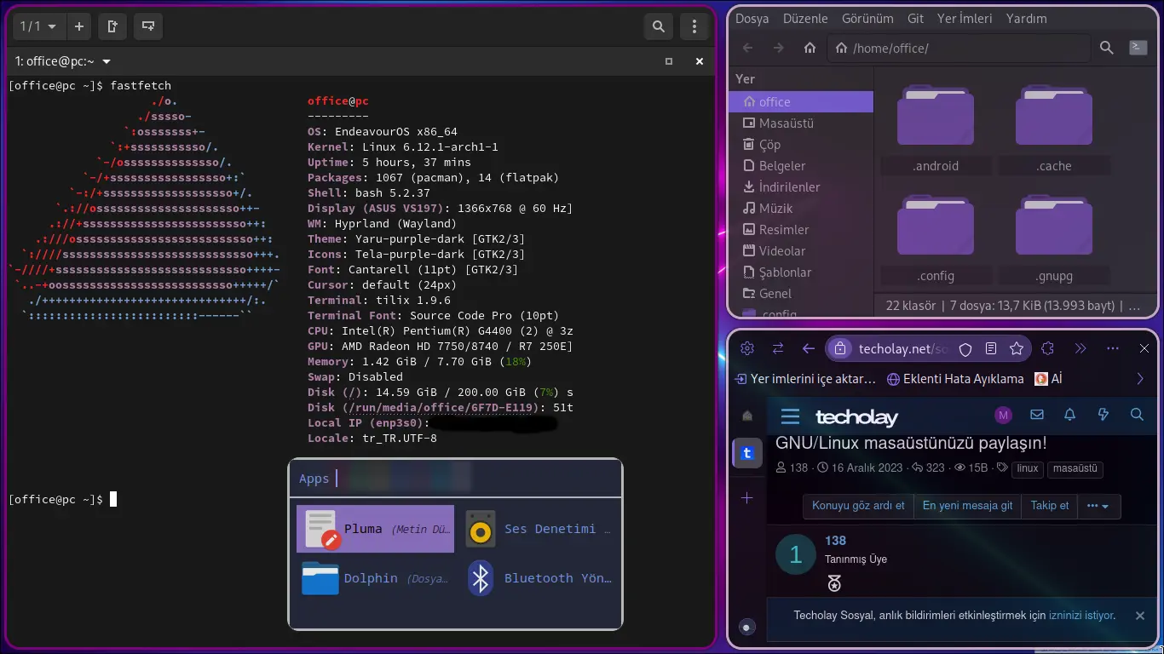Go back in the browser
Image resolution: width=1164 pixels, height=654 pixels.
[x=809, y=348]
